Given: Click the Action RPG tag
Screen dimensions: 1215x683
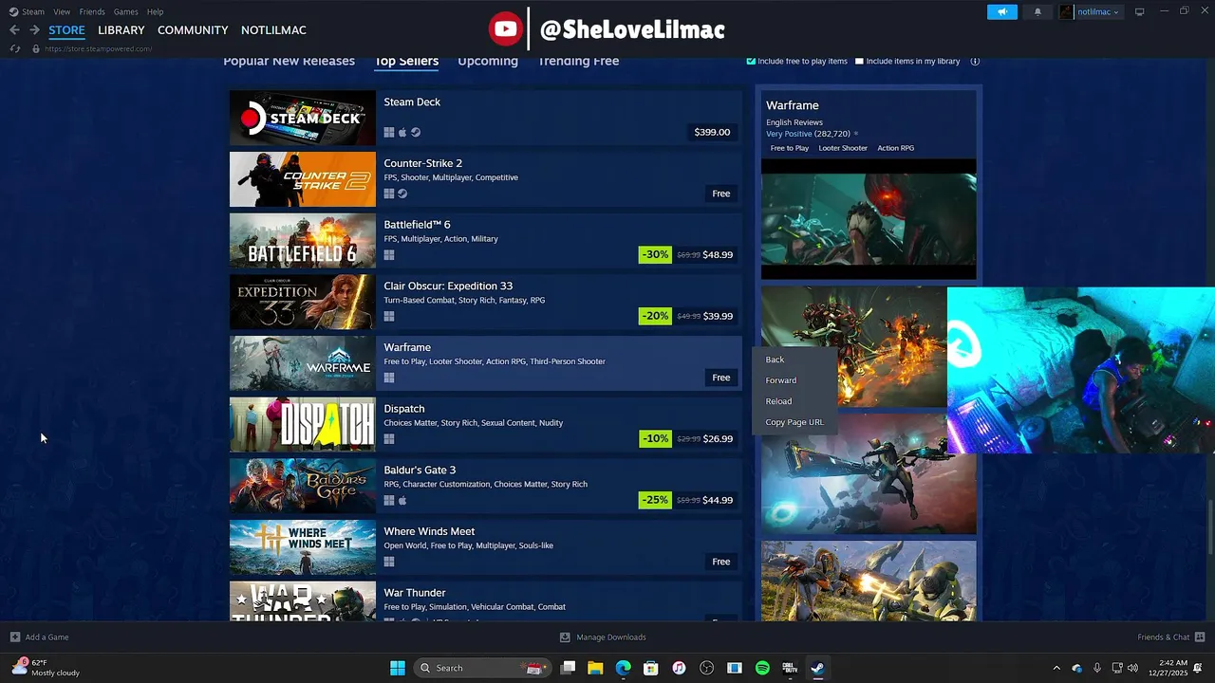Looking at the screenshot, I should (896, 148).
